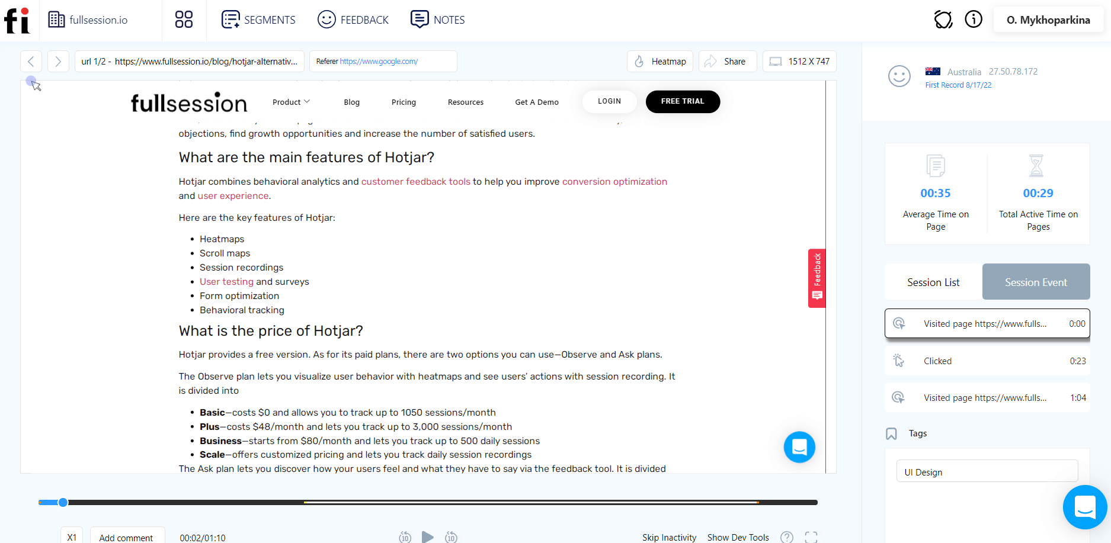Click the FREE TRIAL button
Viewport: 1111px width, 543px height.
[683, 101]
